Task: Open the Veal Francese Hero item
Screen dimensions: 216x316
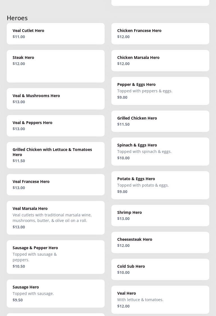Action: tap(56, 185)
